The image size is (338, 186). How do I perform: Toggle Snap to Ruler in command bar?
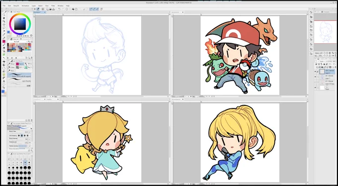click(91, 9)
